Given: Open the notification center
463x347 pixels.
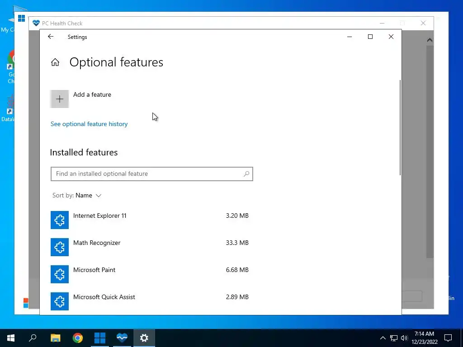Looking at the screenshot, I should point(448,338).
